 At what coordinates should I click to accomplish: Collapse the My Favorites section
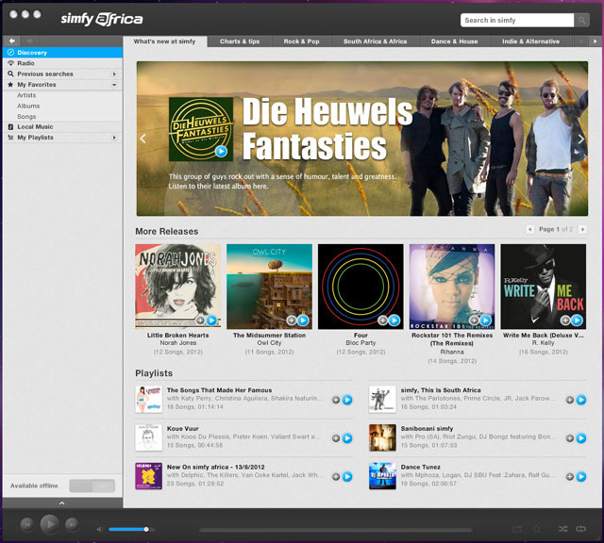115,85
